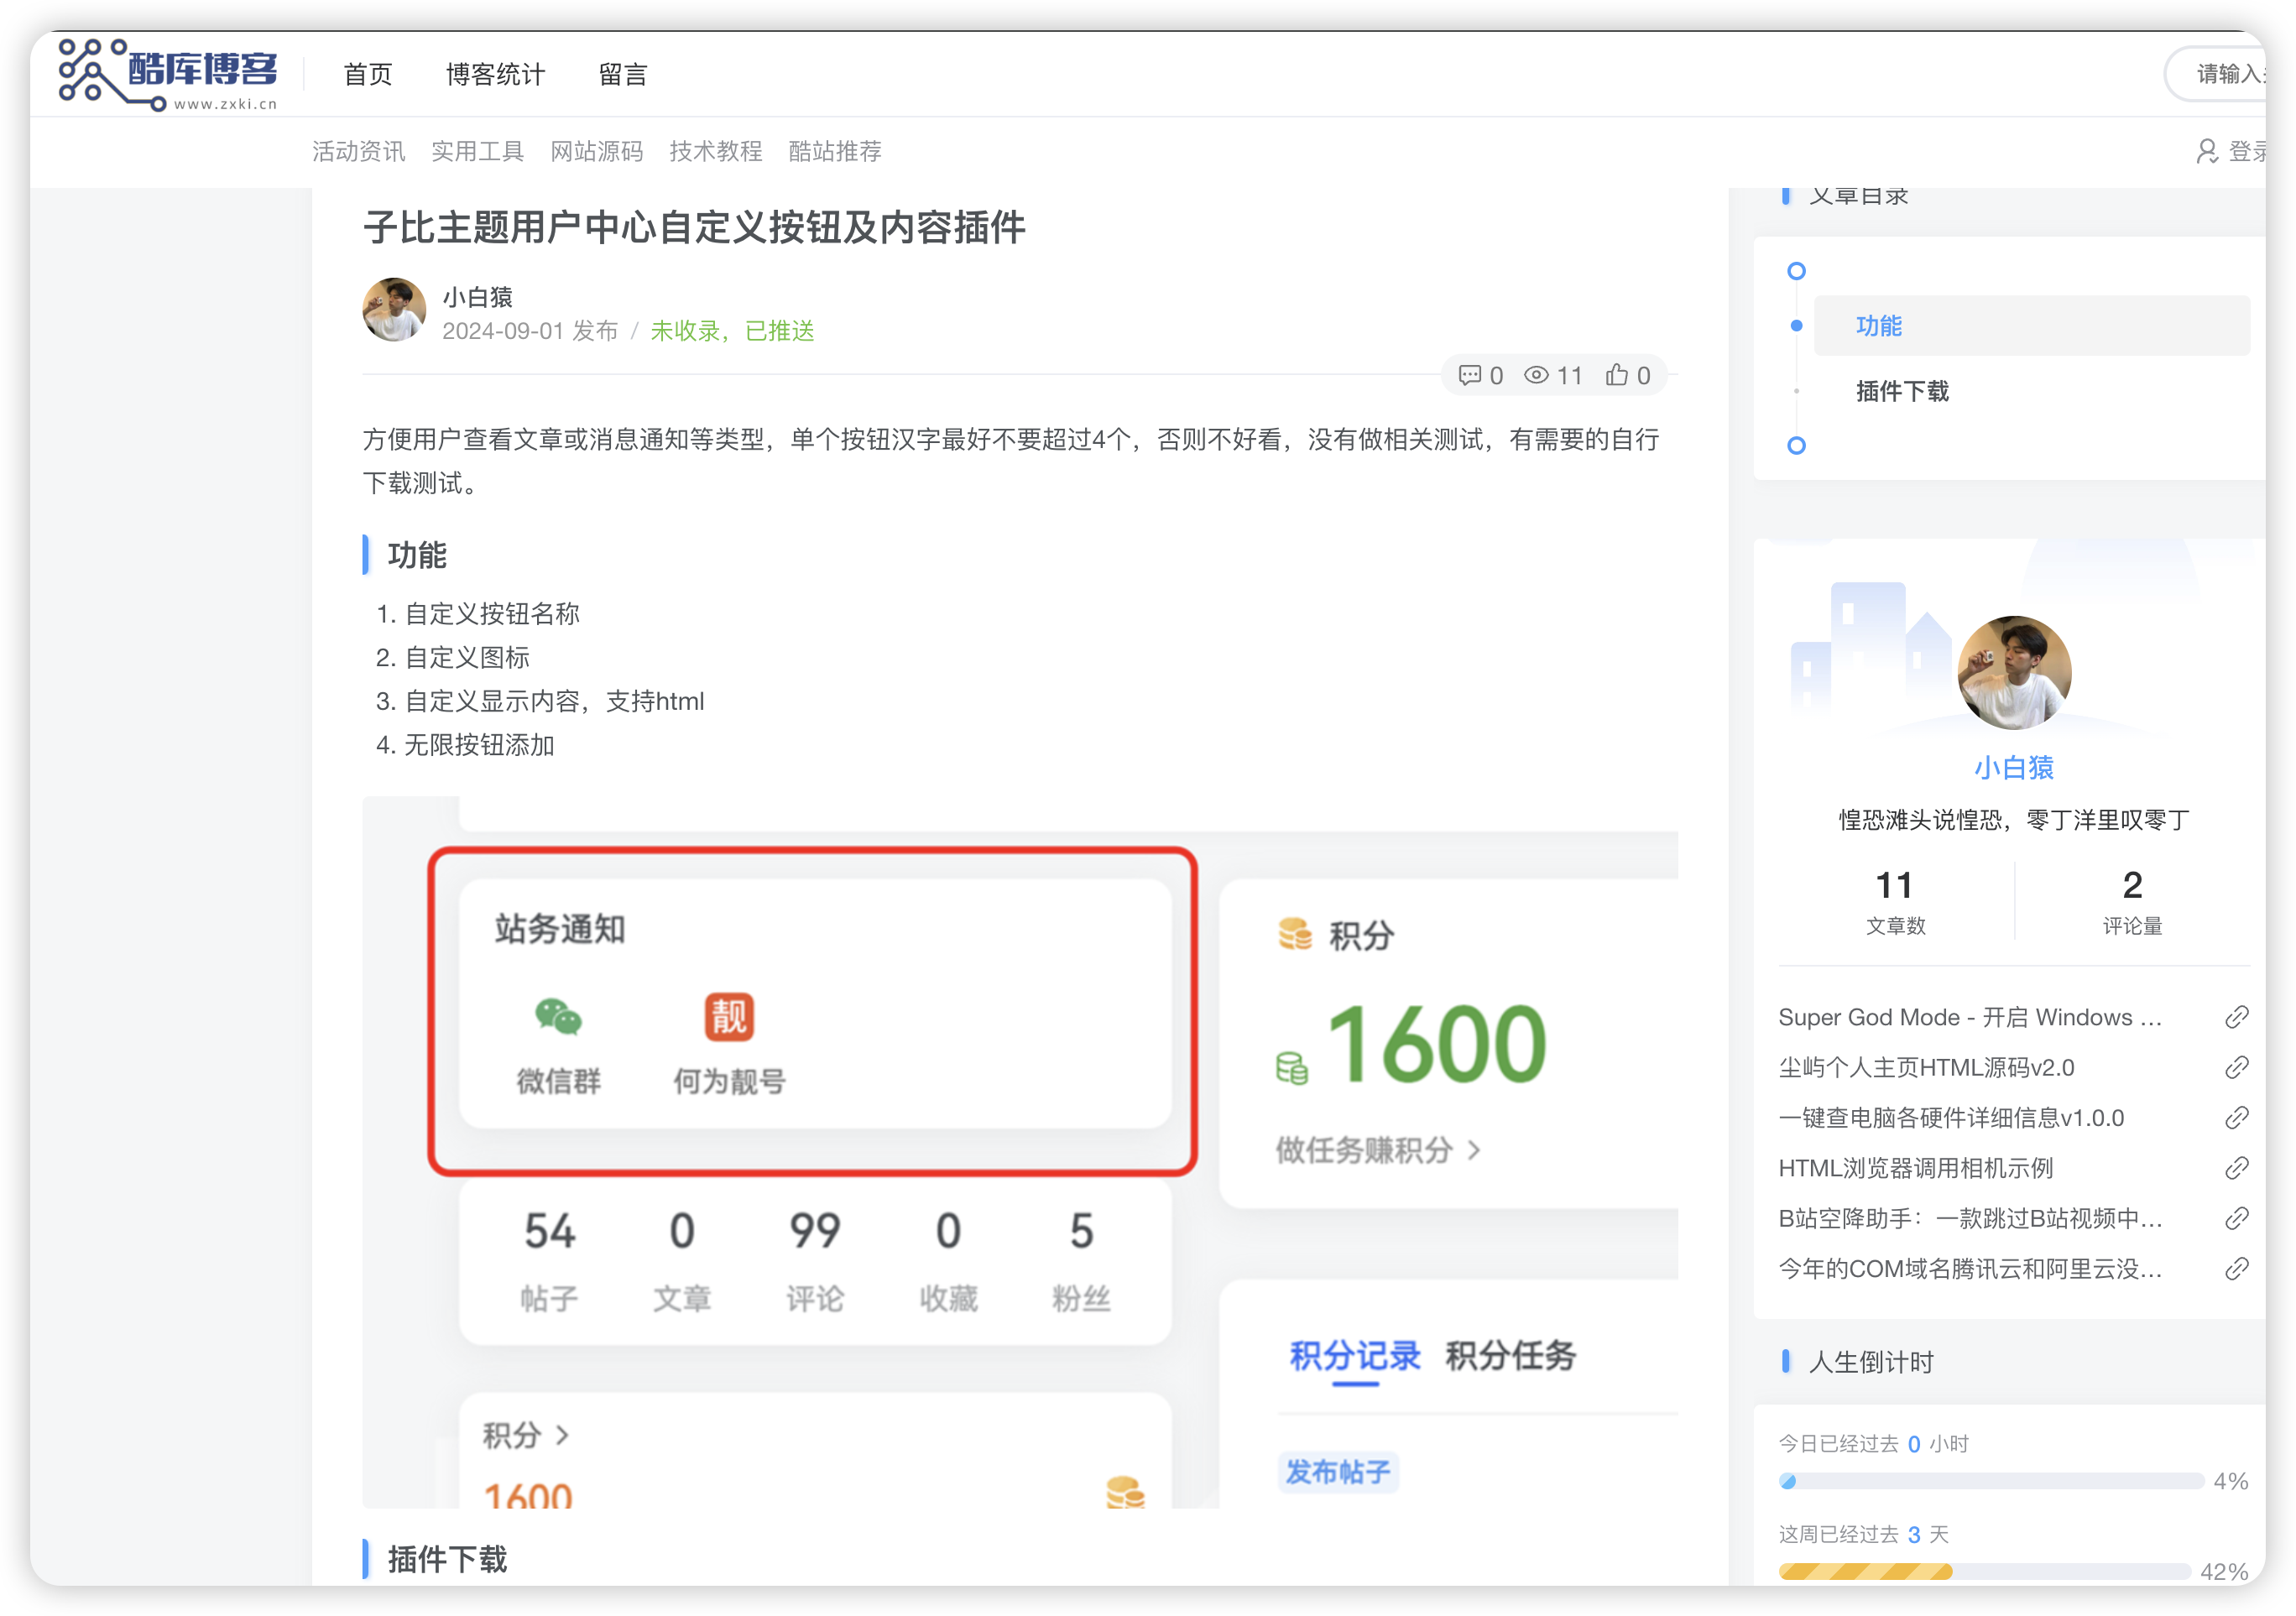Open the 博客统计 page
This screenshot has height=1616, width=2296.
pos(495,73)
